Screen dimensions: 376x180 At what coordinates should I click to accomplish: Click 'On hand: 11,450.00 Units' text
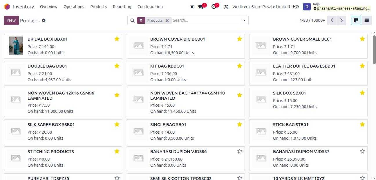click(173, 111)
